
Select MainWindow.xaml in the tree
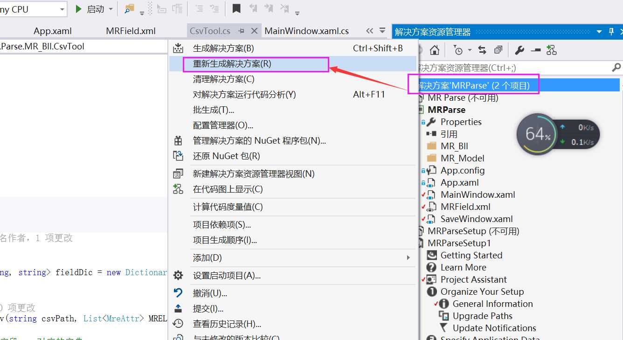tap(478, 195)
